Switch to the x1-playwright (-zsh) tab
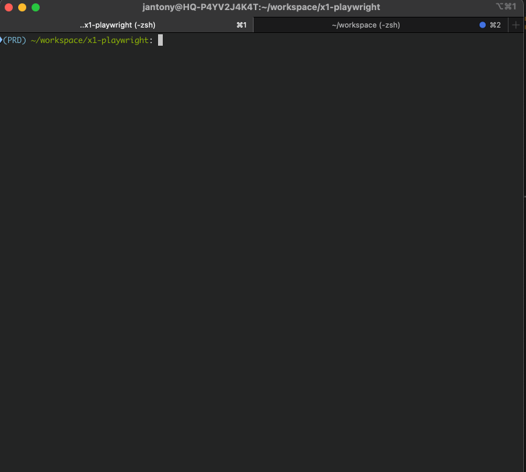Viewport: 526px width, 472px height. point(126,25)
